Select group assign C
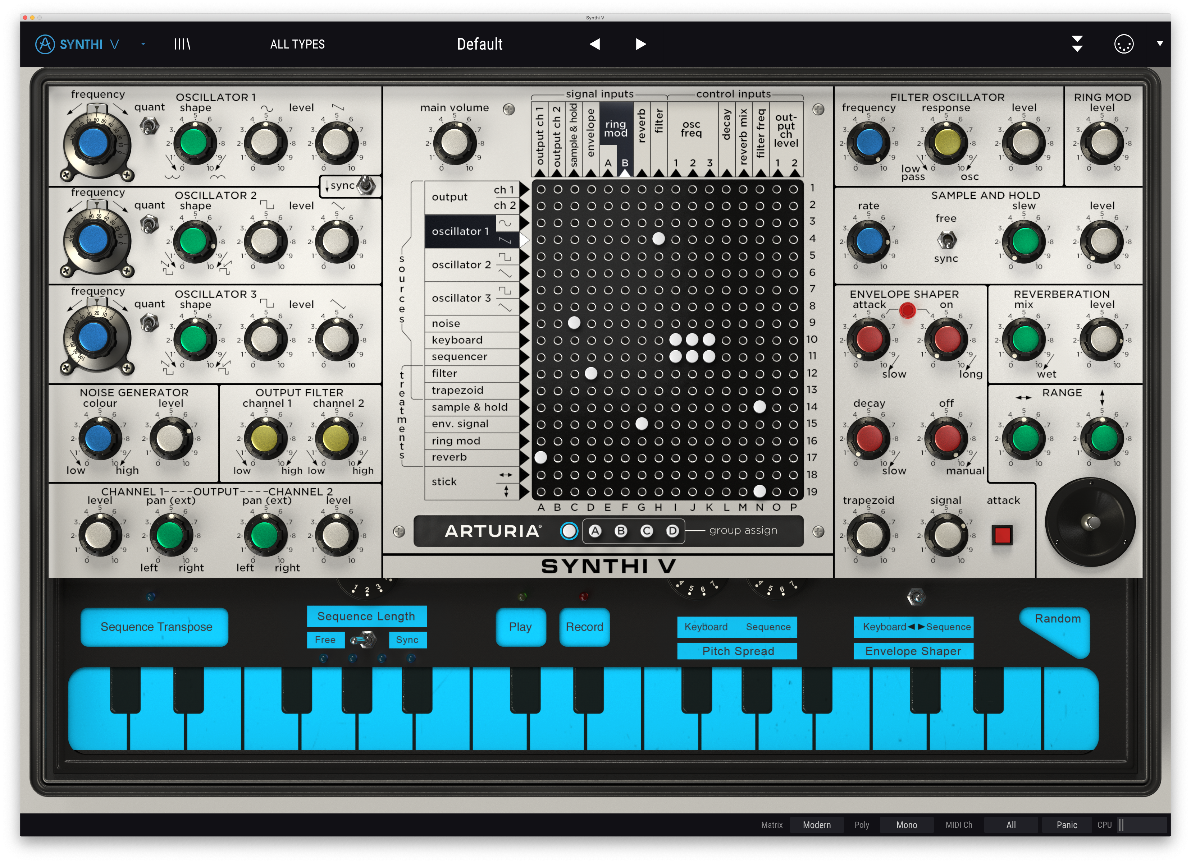Screen dimensions: 1191x863 [647, 531]
